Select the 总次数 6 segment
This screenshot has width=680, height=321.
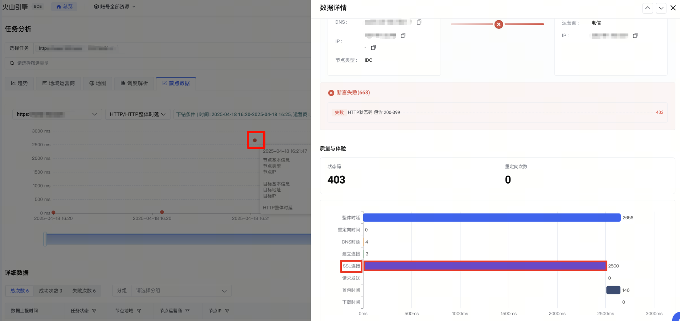click(20, 291)
